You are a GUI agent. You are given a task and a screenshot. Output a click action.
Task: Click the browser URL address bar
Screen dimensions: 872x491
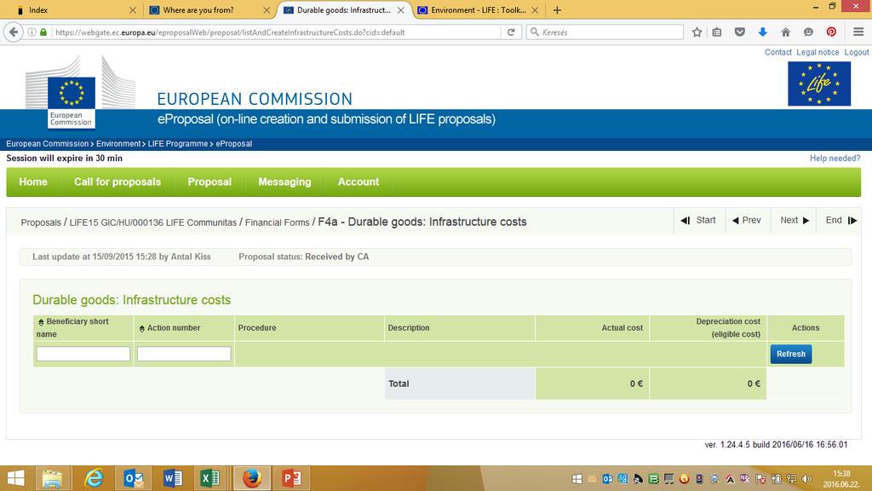tap(277, 32)
